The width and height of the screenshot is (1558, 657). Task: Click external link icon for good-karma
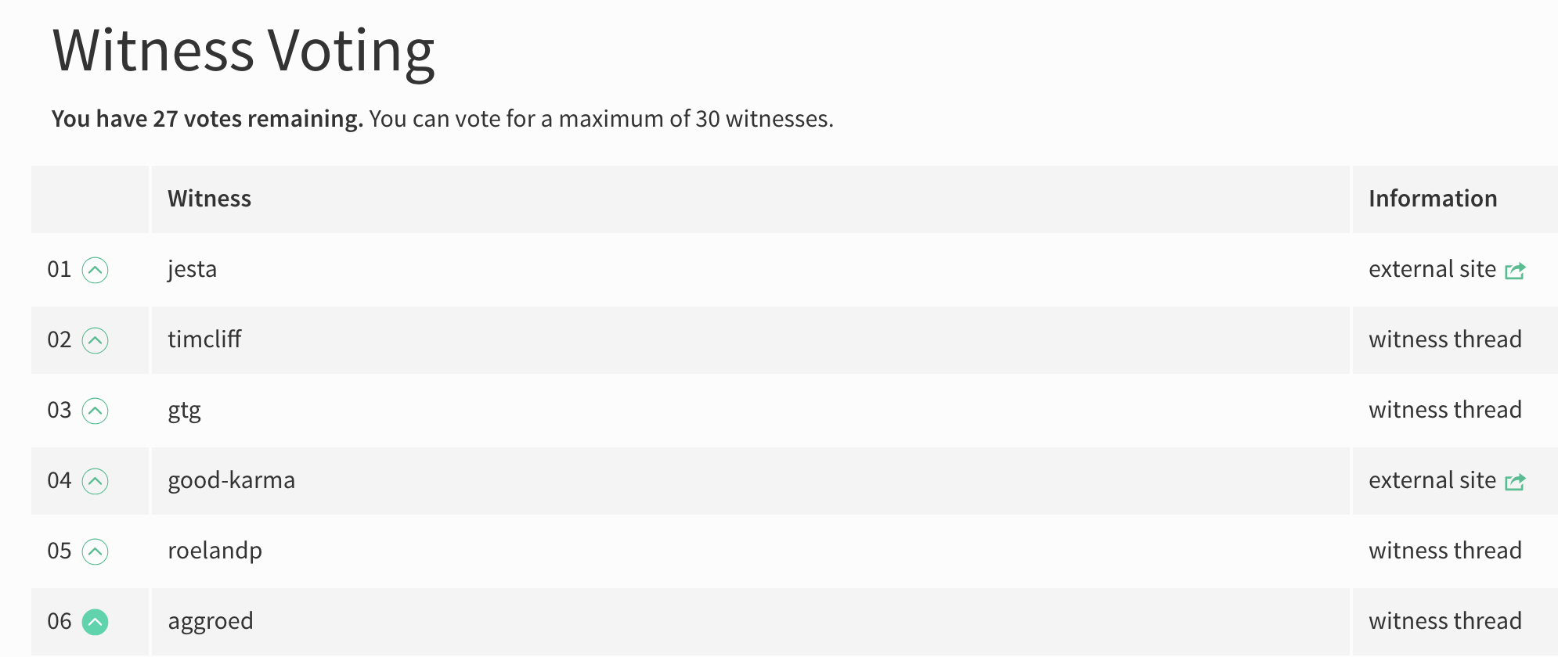click(1515, 482)
